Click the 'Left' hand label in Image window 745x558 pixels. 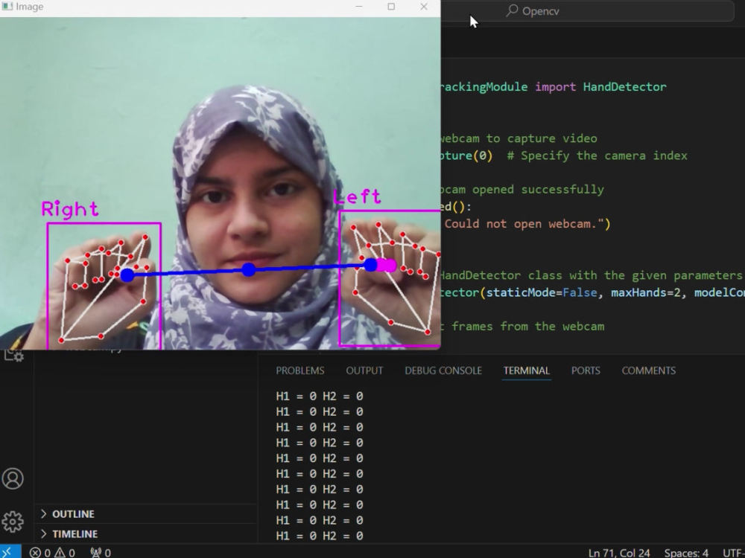click(358, 196)
